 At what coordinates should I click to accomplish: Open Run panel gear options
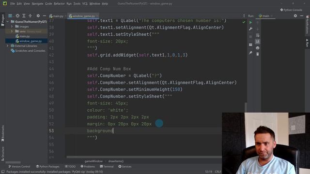click(295, 16)
